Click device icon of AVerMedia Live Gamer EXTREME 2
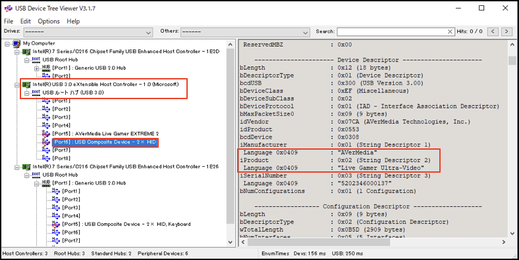 [x=46, y=134]
